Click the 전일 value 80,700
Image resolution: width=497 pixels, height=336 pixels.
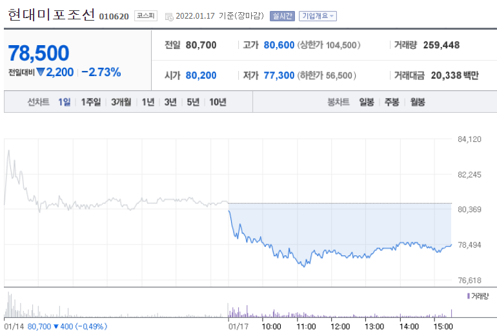[201, 45]
